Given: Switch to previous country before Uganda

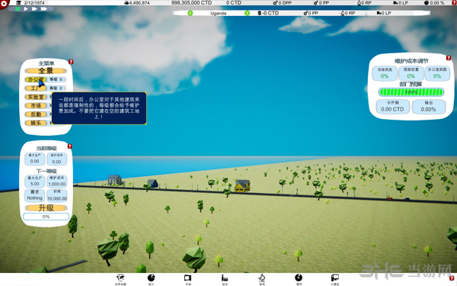Looking at the screenshot, I should (x=190, y=13).
